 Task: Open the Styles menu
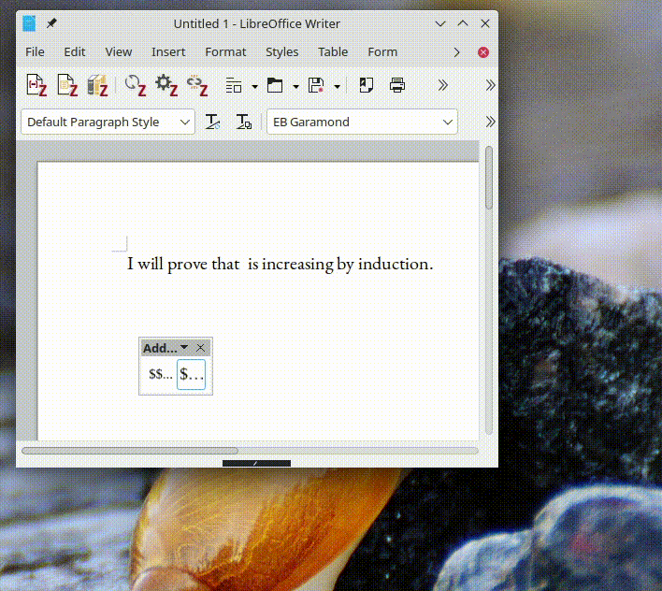coord(282,52)
